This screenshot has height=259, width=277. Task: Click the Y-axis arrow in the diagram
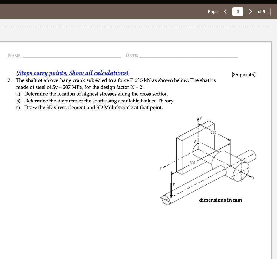[x=198, y=119]
